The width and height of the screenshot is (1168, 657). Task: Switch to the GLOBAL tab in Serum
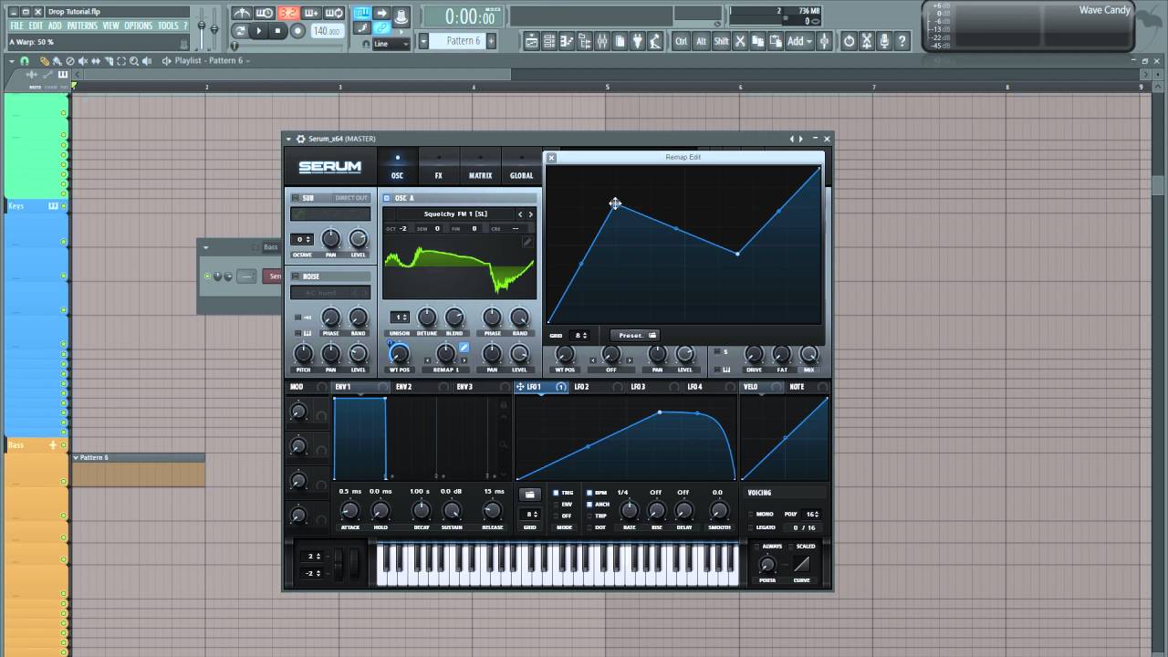pyautogui.click(x=521, y=166)
